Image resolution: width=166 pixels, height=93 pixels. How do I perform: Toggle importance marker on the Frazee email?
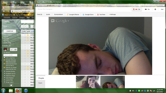[28, 69]
